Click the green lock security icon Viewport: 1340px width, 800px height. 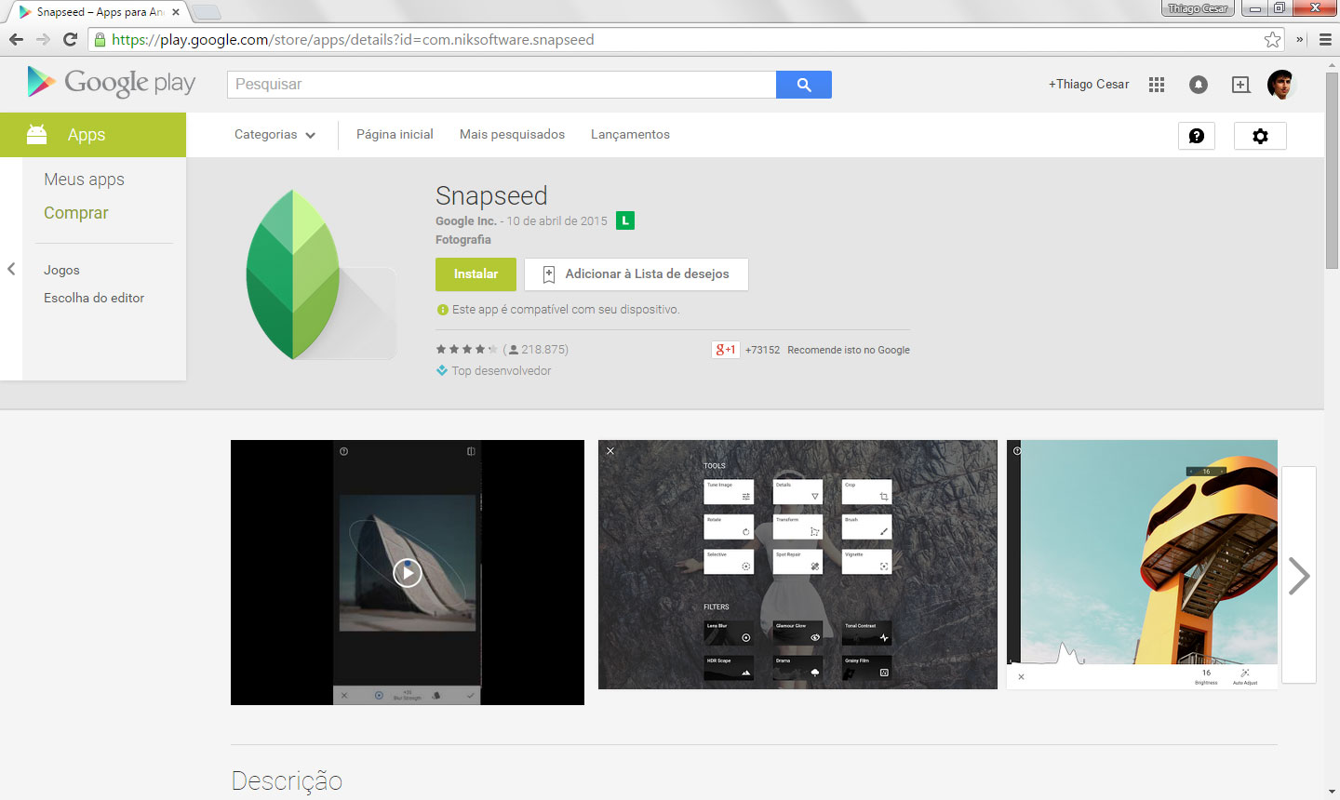tap(100, 40)
